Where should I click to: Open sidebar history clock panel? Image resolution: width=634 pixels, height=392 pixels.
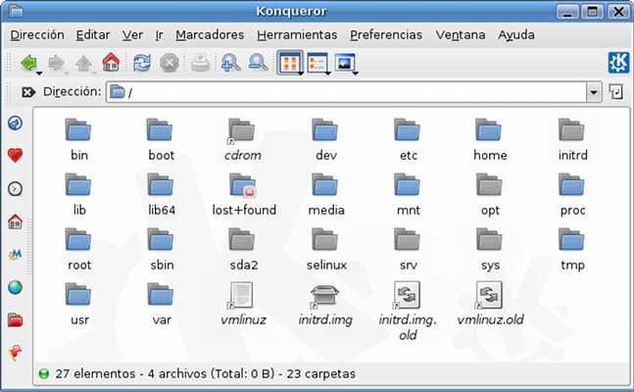click(x=16, y=188)
